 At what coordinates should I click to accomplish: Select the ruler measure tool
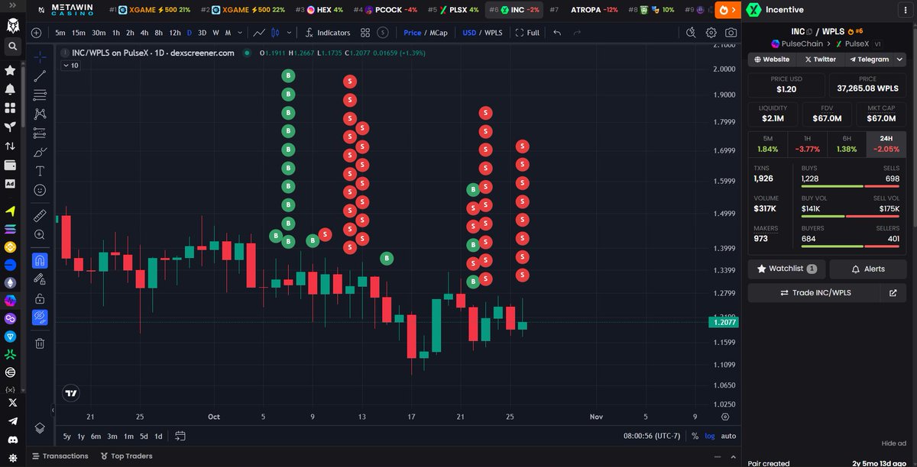tap(40, 216)
